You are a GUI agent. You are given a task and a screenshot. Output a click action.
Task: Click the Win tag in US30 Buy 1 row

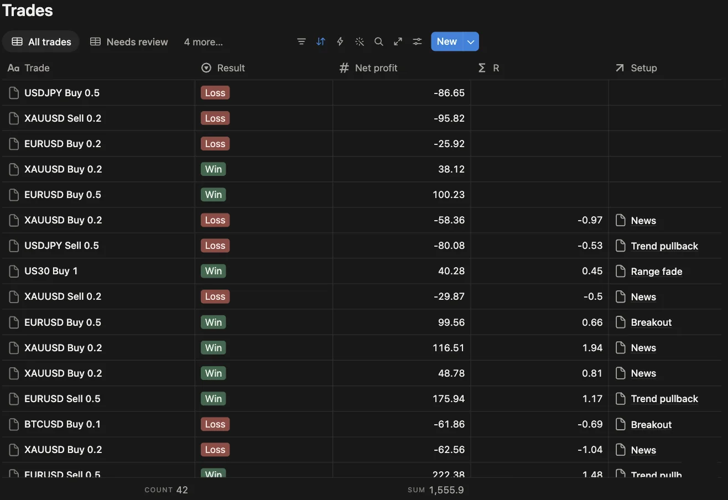coord(214,271)
